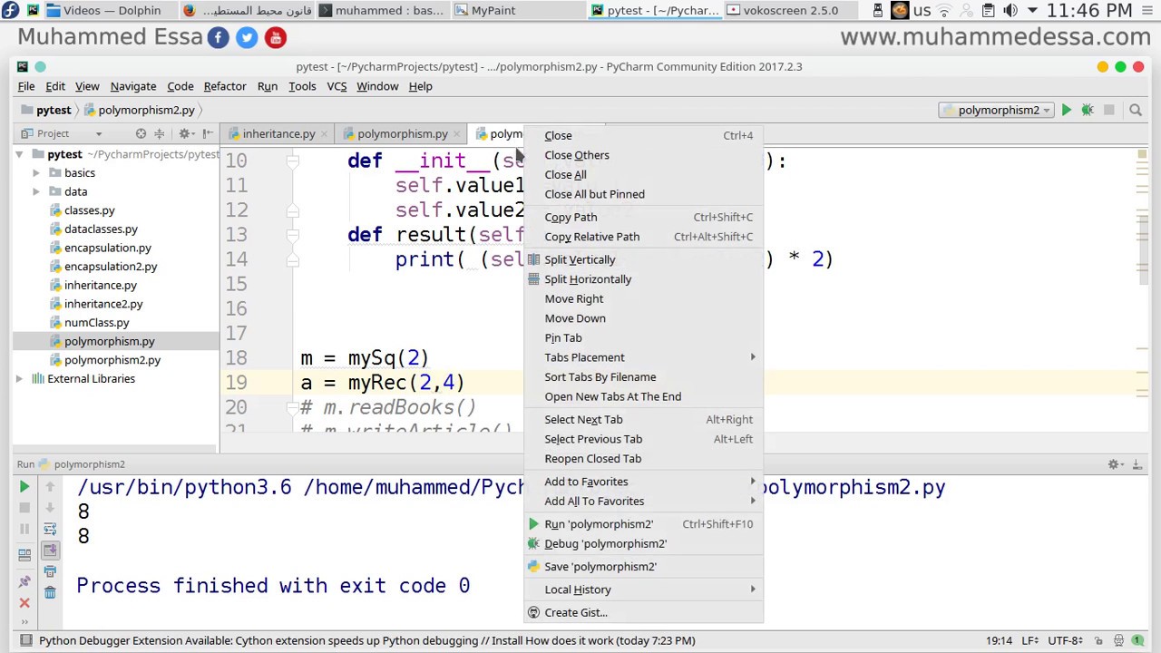This screenshot has width=1161, height=653.
Task: Click down the stack trace arrow
Action: (50, 508)
